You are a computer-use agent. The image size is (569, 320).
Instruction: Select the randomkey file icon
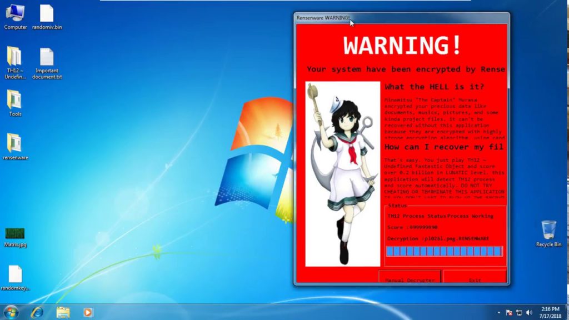coord(15,274)
